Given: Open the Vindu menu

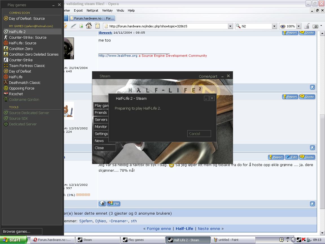Looking at the screenshot, I should tap(120, 10).
